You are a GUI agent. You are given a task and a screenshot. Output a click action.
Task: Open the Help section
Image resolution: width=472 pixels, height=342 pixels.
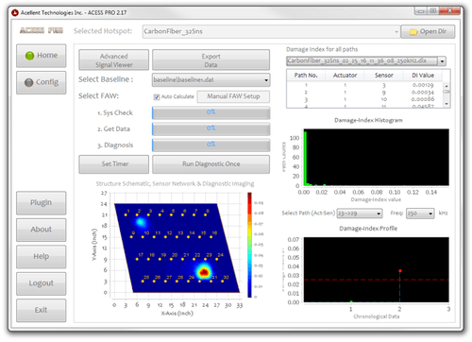[42, 257]
